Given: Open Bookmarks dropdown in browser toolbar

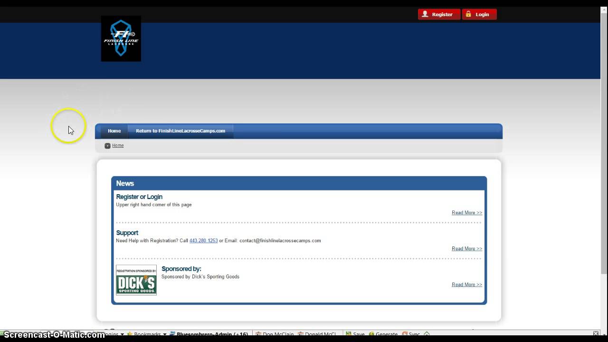Looking at the screenshot, I should click(147, 334).
